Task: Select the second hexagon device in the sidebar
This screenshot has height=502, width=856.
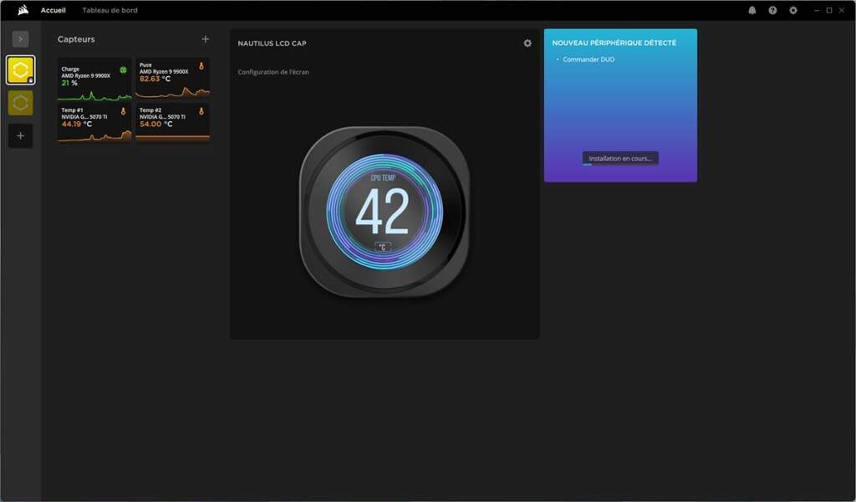Action: (20, 102)
